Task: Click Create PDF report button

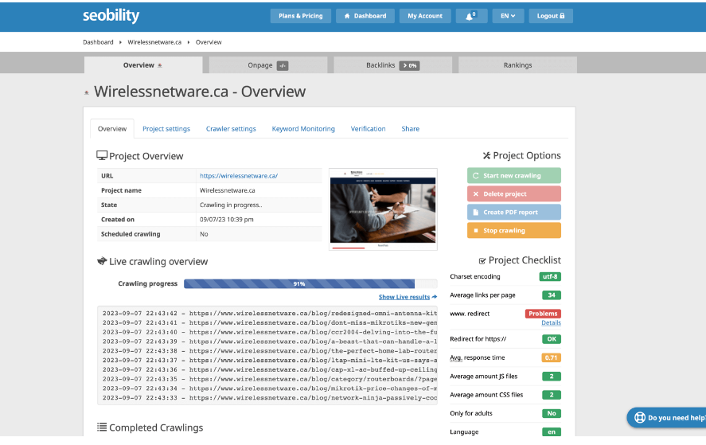Action: pos(513,212)
